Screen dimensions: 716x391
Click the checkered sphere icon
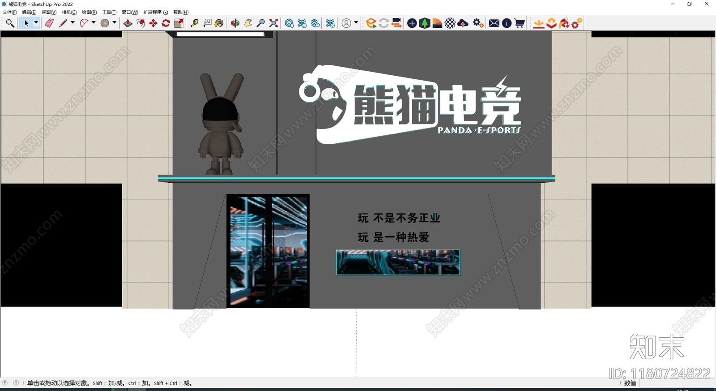click(450, 23)
